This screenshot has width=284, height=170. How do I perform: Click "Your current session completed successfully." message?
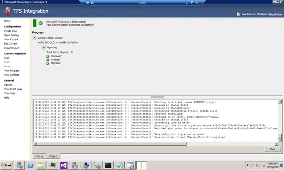(70, 25)
